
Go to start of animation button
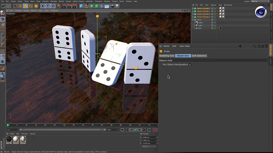click(x=122, y=130)
